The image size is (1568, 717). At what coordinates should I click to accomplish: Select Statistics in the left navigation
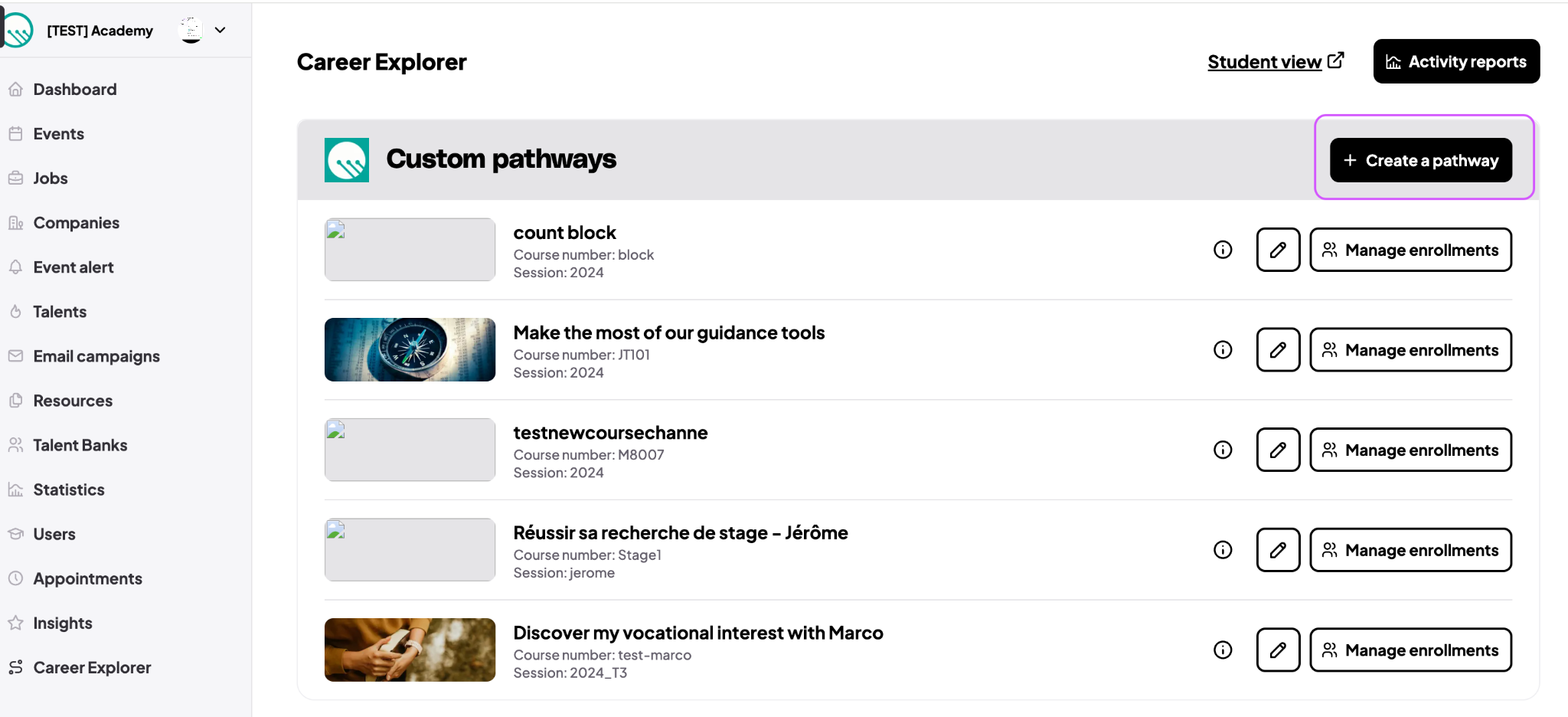click(x=68, y=489)
